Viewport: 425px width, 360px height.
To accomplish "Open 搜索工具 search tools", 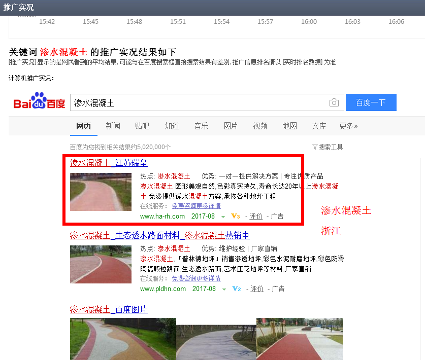I will pyautogui.click(x=331, y=147).
